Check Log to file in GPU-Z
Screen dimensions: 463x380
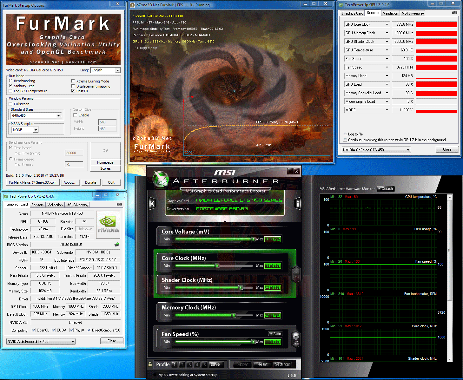coord(345,134)
